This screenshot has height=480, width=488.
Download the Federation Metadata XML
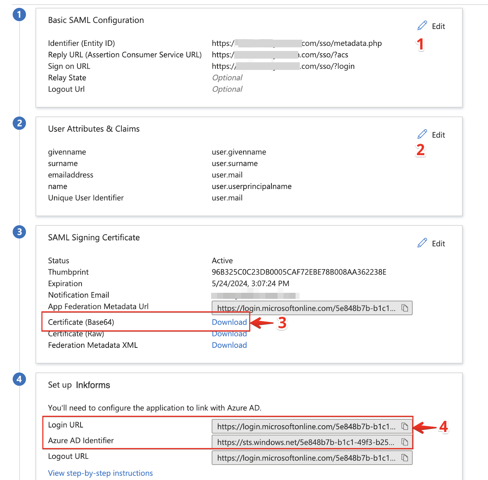(x=229, y=345)
